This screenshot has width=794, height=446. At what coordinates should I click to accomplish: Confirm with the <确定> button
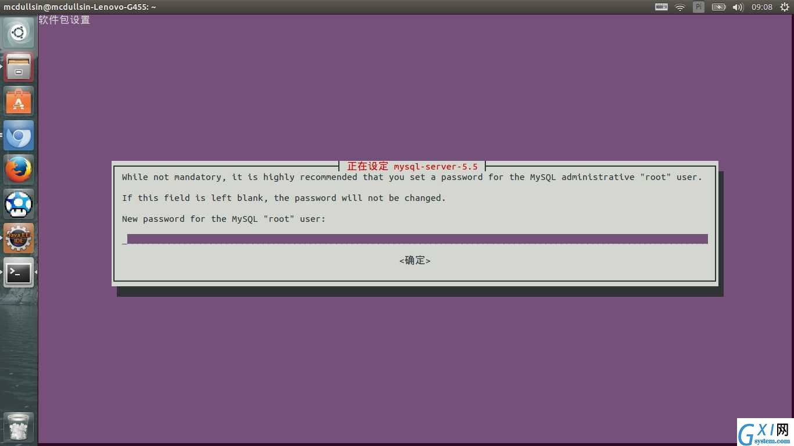click(x=415, y=261)
